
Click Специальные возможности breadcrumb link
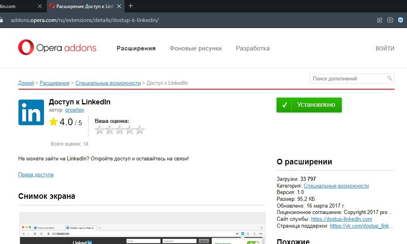(108, 83)
